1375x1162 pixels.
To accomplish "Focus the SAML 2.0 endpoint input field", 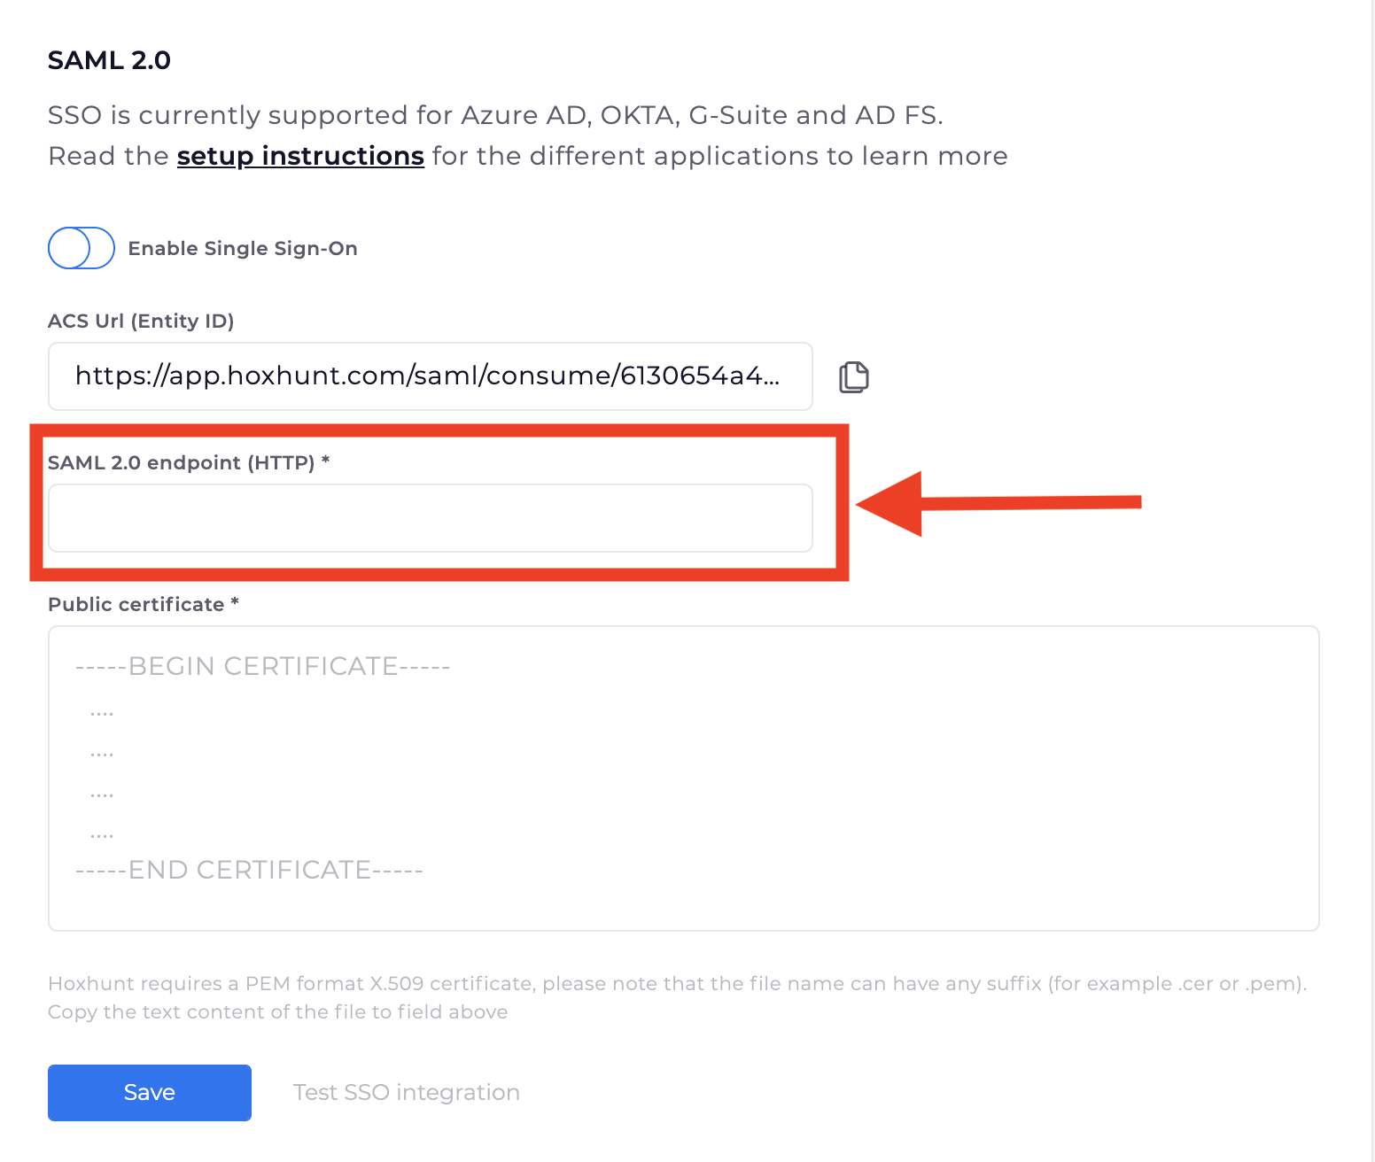I will pos(431,518).
